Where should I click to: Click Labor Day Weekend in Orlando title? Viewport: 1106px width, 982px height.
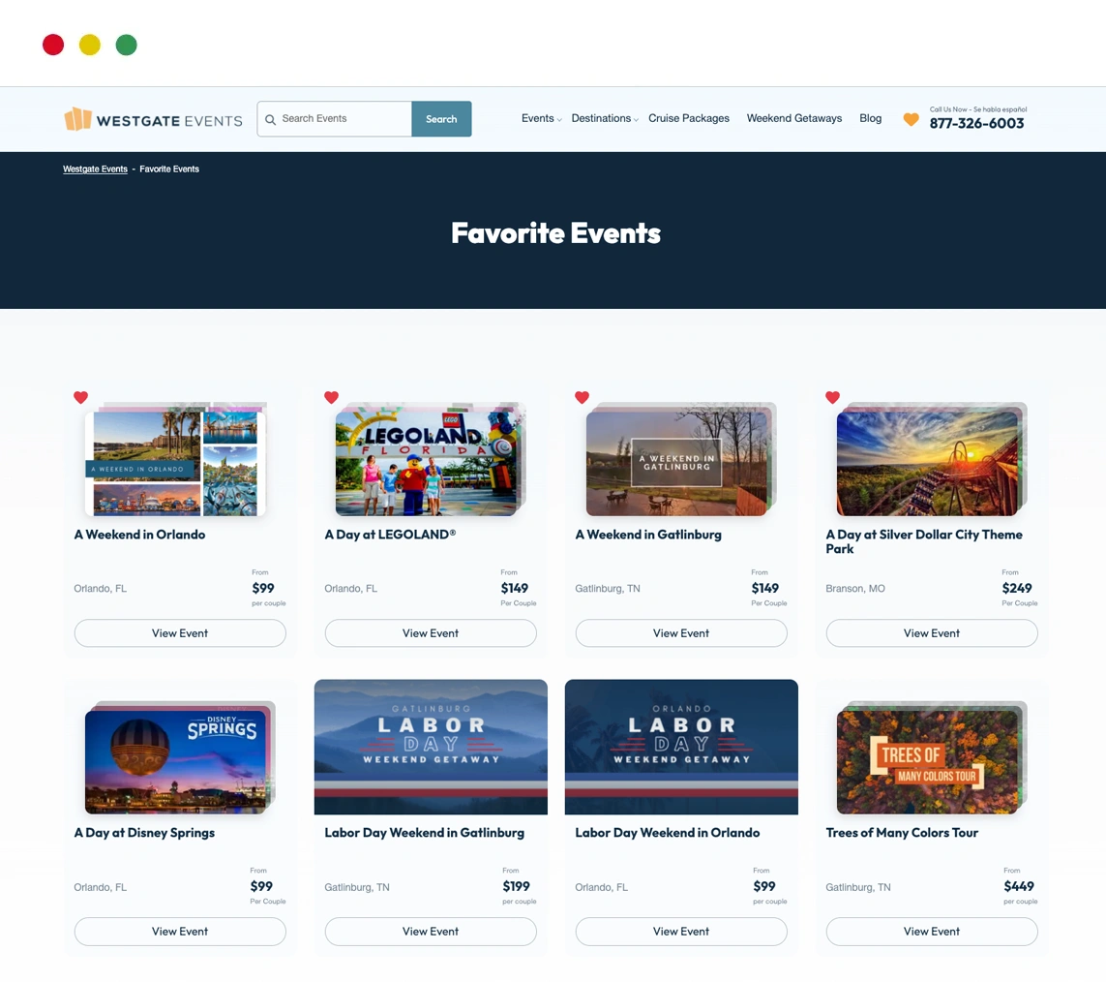pos(668,833)
